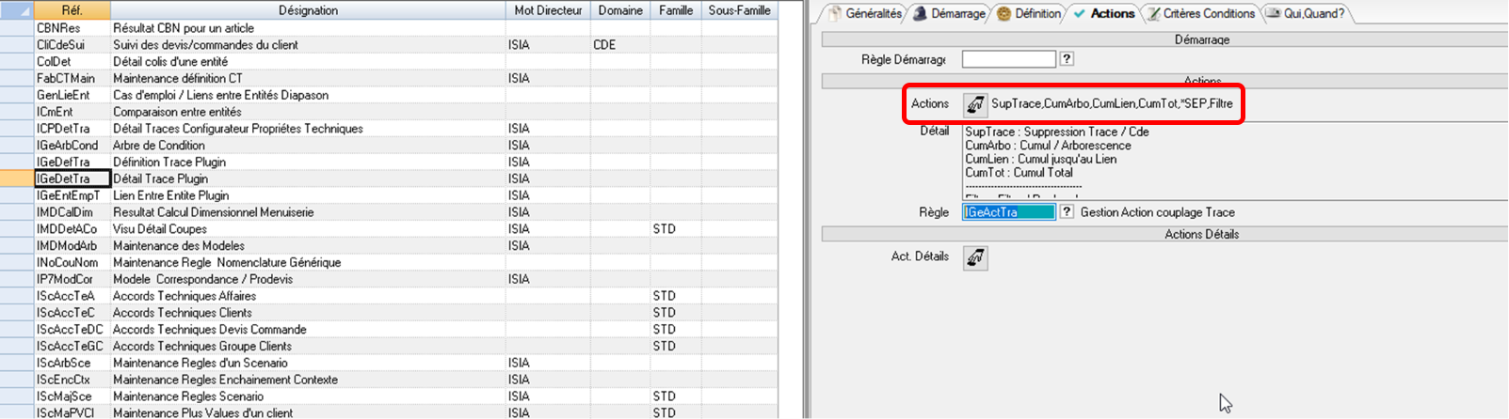Screen dimensions: 1509x419
Task: Click the Famille column header
Action: (x=675, y=10)
